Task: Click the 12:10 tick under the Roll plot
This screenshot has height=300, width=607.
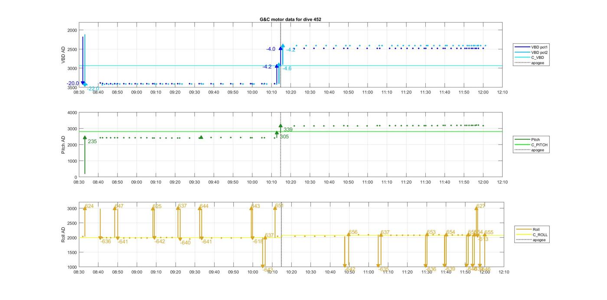Action: [x=503, y=272]
